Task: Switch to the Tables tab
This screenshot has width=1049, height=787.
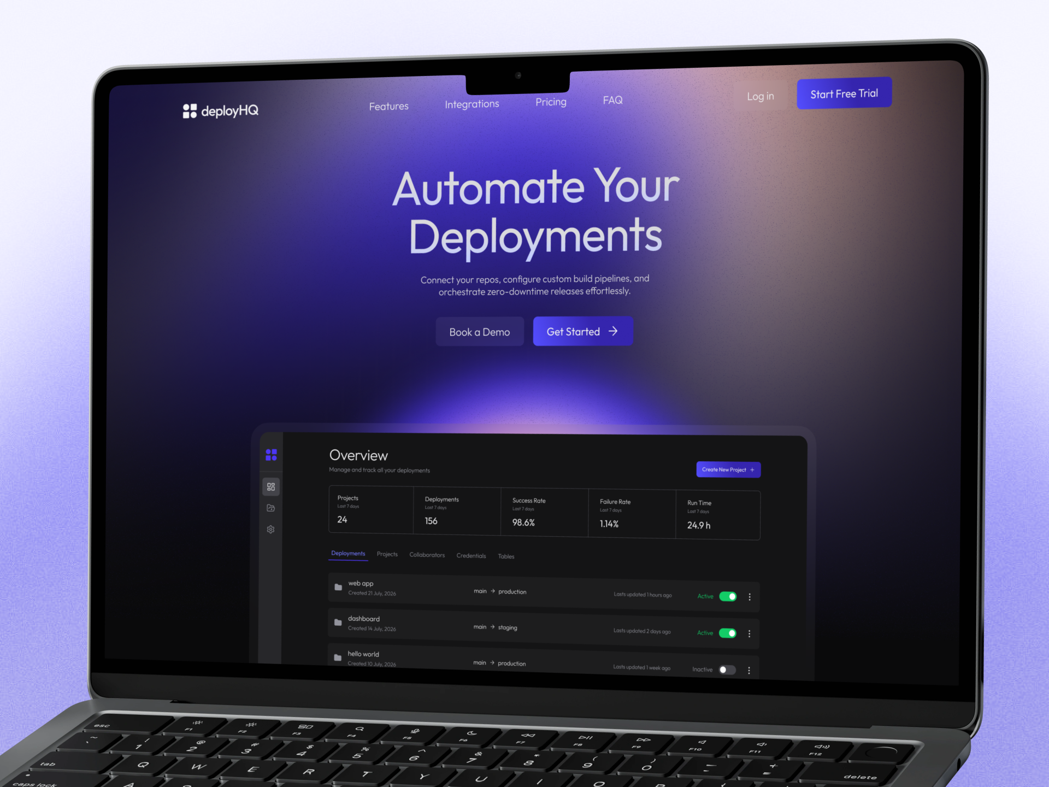Action: click(x=506, y=556)
